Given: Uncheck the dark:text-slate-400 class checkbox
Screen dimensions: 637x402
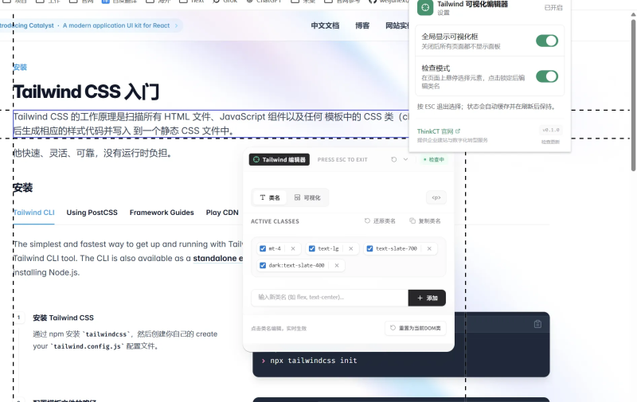Looking at the screenshot, I should coord(263,266).
